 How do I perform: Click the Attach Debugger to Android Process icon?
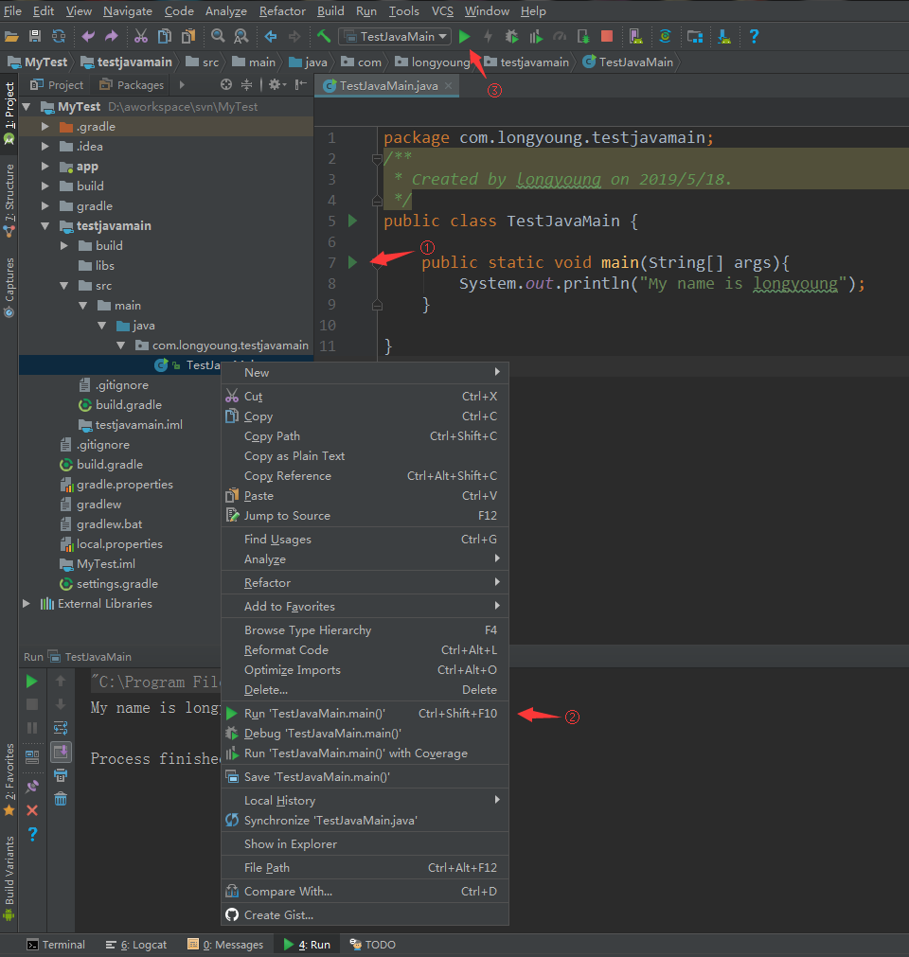point(584,36)
